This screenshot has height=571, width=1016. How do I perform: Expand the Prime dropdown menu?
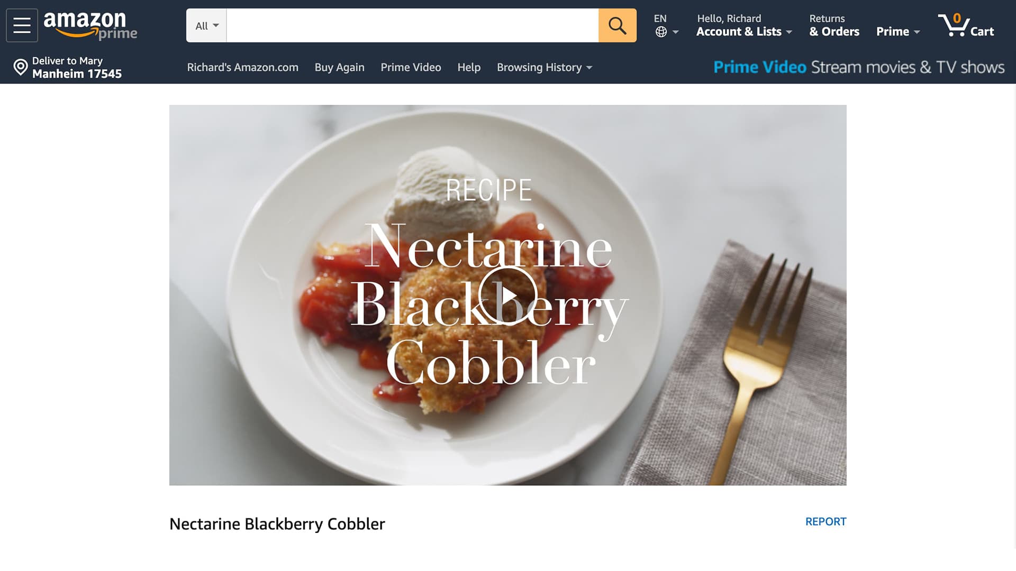tap(898, 32)
